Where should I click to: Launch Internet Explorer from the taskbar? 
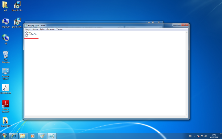[x=13, y=136]
